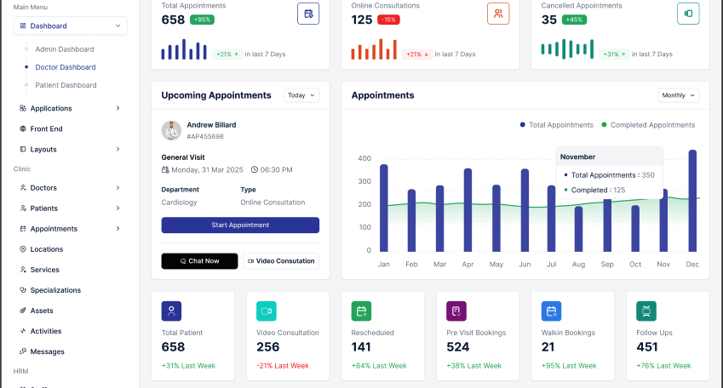Click the Video Consultation camera icon

pyautogui.click(x=266, y=311)
